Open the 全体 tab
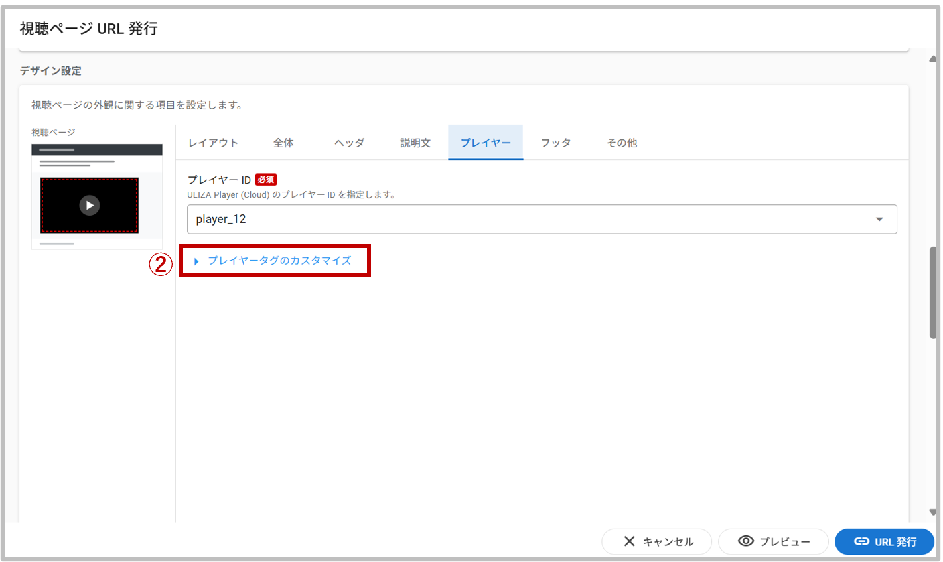 coord(283,143)
